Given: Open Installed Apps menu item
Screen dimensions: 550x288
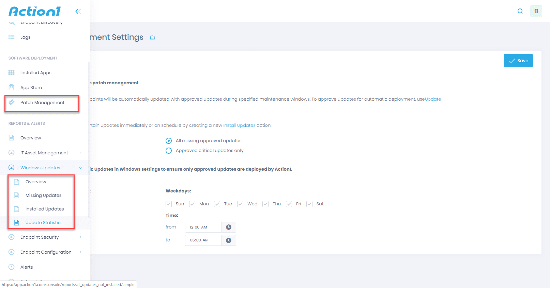Looking at the screenshot, I should 36,73.
